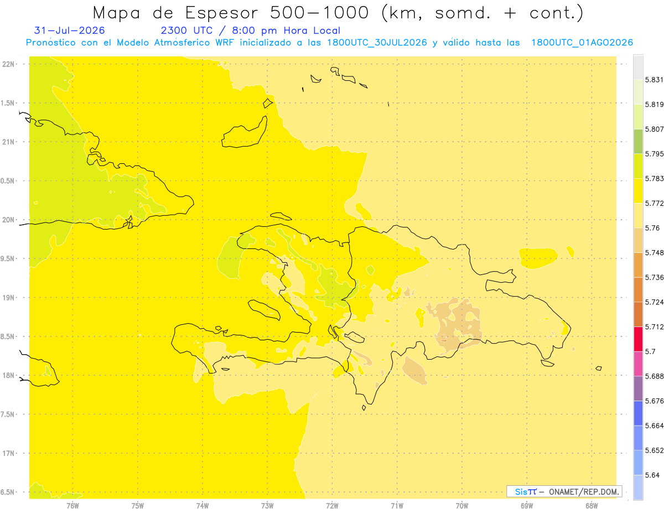
Task: Click the '5.724' legend value
Action: tap(653, 302)
